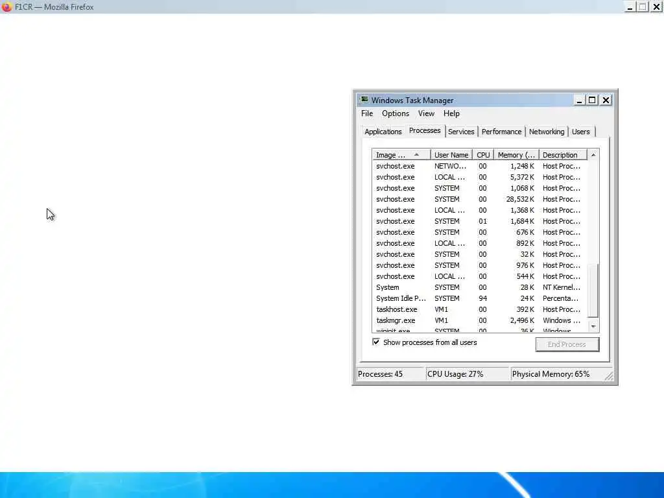Viewport: 664px width, 498px height.
Task: Minimize the Firefox window
Action: pos(630,7)
